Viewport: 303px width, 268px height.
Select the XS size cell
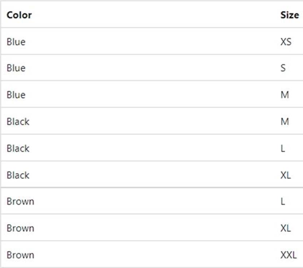pyautogui.click(x=286, y=42)
